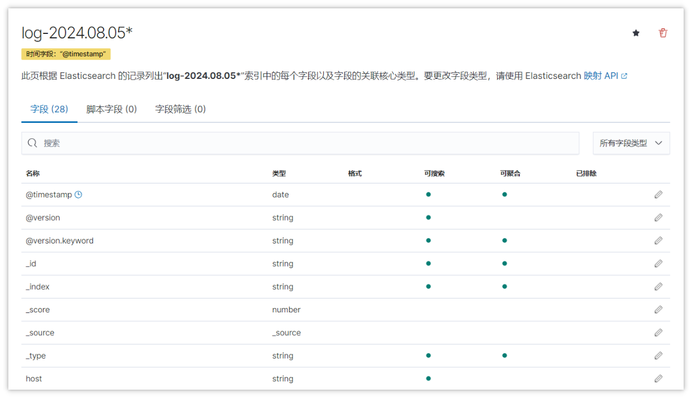The width and height of the screenshot is (692, 398).
Task: Focus the 搜索 field search box
Action: (300, 143)
